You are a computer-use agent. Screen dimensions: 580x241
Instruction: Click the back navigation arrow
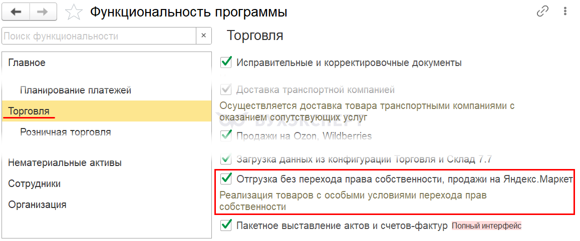pyautogui.click(x=16, y=11)
